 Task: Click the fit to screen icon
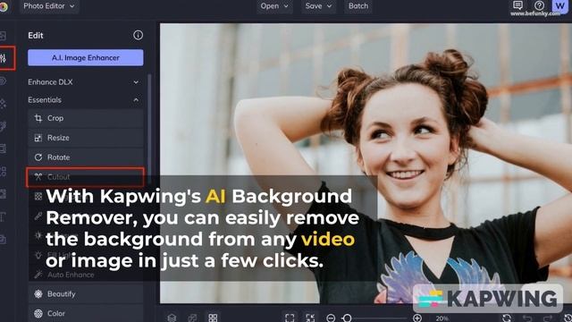[290, 318]
